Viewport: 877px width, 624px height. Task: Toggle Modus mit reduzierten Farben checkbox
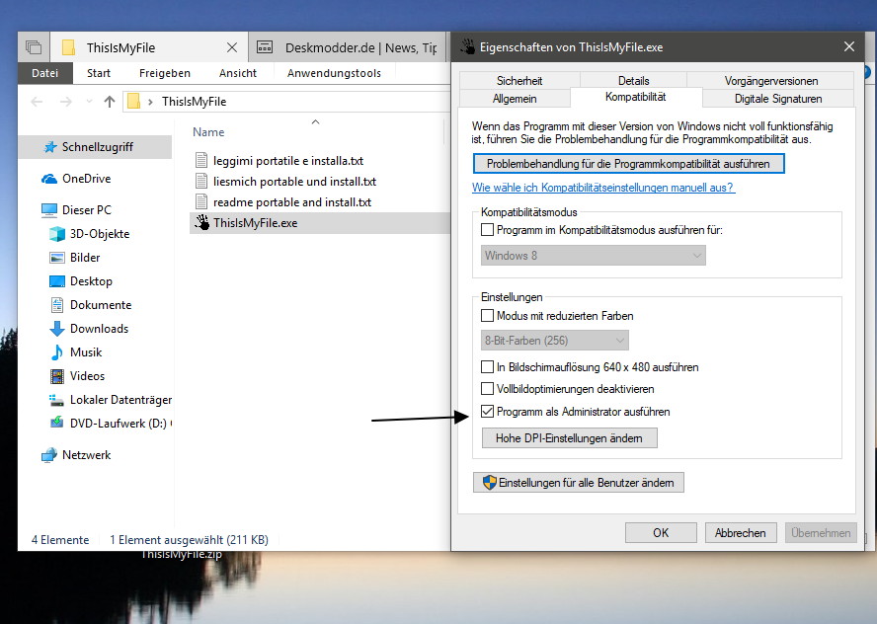pos(487,315)
